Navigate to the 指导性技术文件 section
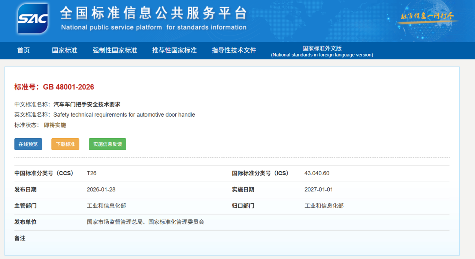 [x=234, y=50]
